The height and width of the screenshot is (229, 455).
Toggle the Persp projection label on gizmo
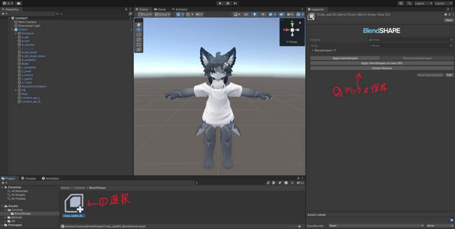(292, 42)
